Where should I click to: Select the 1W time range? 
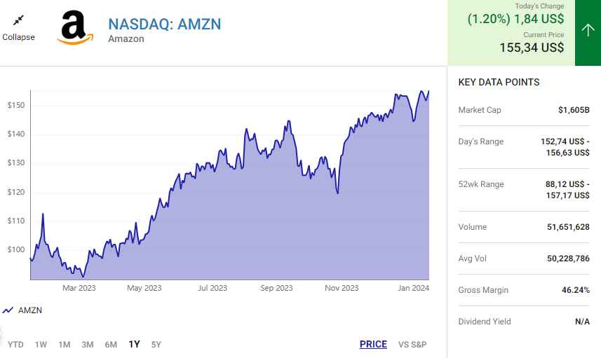[x=41, y=344]
